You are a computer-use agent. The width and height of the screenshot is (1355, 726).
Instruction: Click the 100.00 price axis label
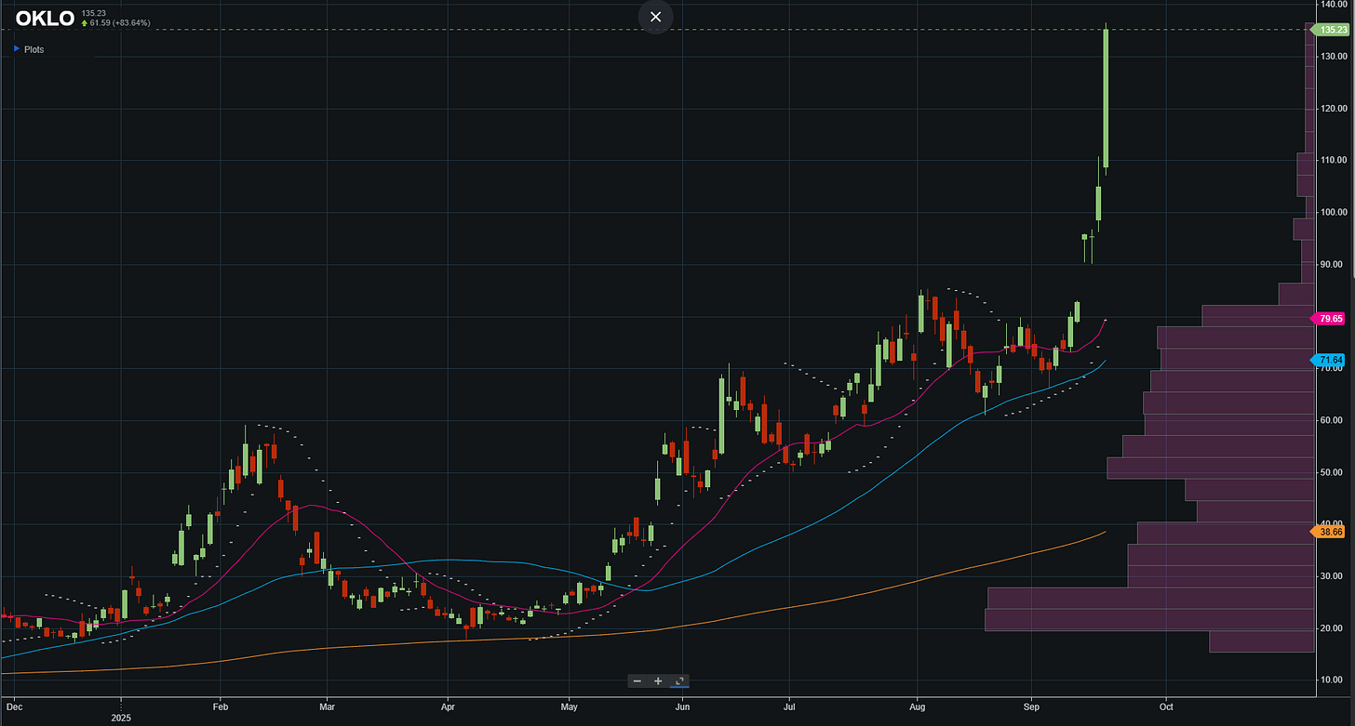tap(1333, 212)
